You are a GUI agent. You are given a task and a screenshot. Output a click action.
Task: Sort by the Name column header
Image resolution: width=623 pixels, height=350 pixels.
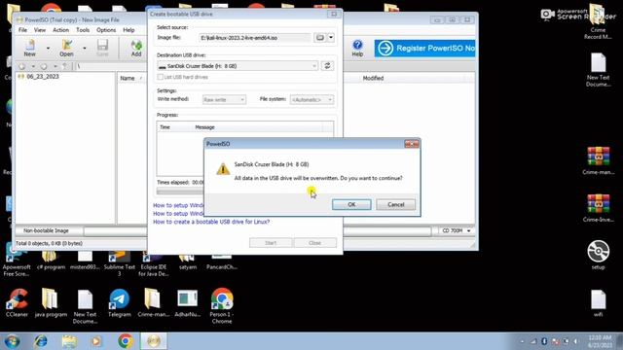click(x=128, y=78)
